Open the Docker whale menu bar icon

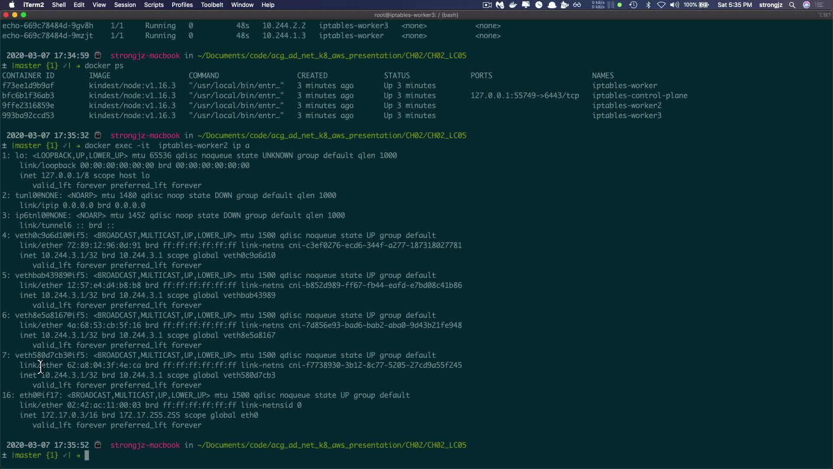513,5
